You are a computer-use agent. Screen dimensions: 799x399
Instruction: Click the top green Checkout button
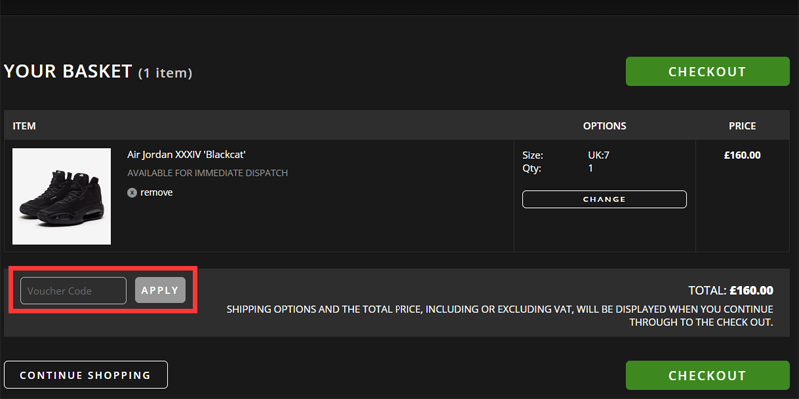(707, 71)
